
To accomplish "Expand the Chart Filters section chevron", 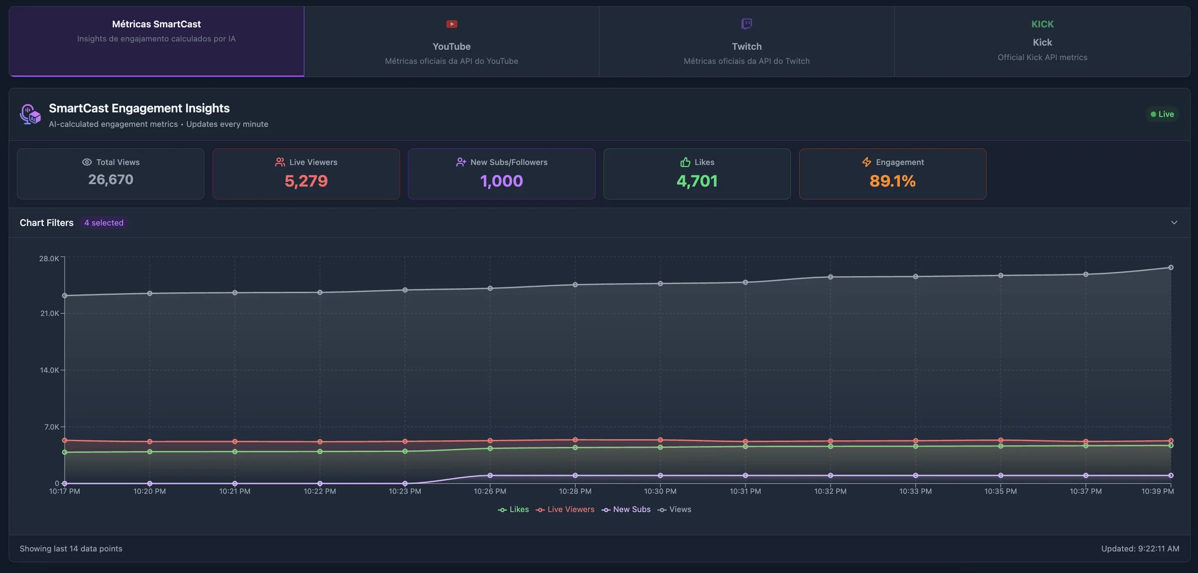I will 1174,222.
